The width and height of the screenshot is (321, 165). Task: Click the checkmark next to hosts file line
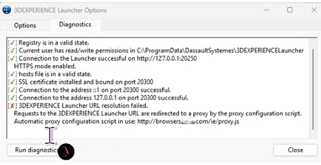pyautogui.click(x=13, y=74)
